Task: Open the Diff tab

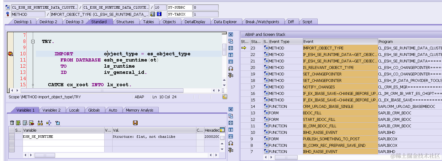Action: (x=291, y=22)
